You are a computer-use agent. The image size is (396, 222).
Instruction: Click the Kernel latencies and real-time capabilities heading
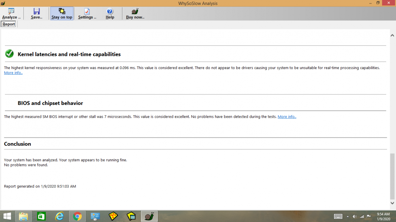pos(69,54)
